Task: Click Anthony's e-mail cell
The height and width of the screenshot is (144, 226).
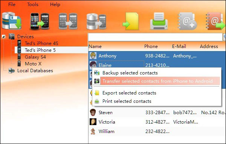Action: tap(185, 56)
